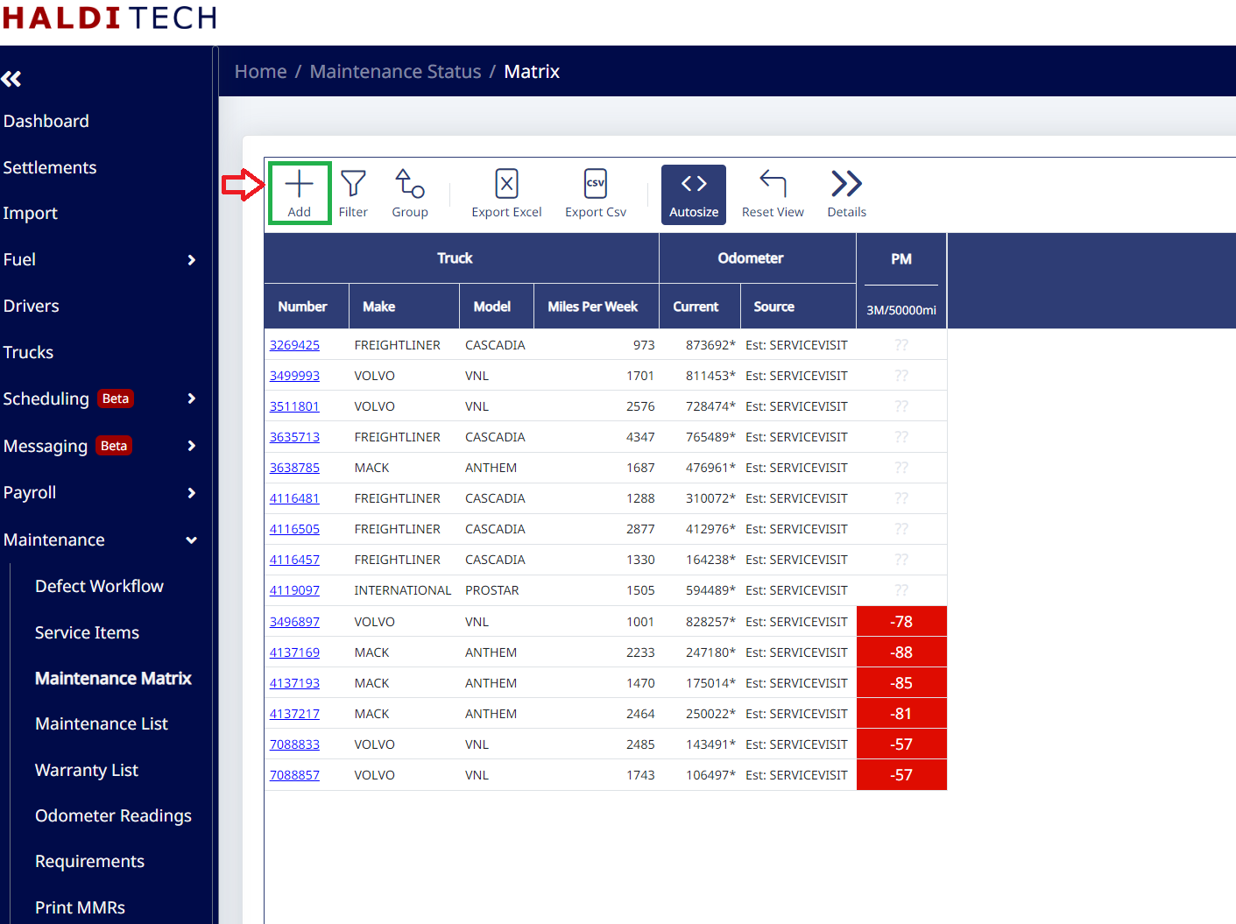This screenshot has height=924, width=1236.
Task: Sort by Current odometer header
Action: [x=700, y=307]
